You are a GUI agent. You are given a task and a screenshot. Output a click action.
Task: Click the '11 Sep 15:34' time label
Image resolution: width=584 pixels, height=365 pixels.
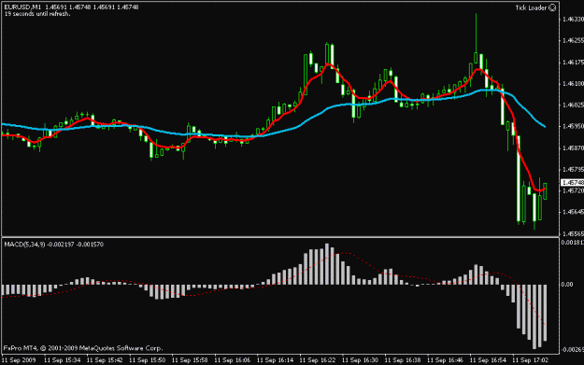pos(63,359)
